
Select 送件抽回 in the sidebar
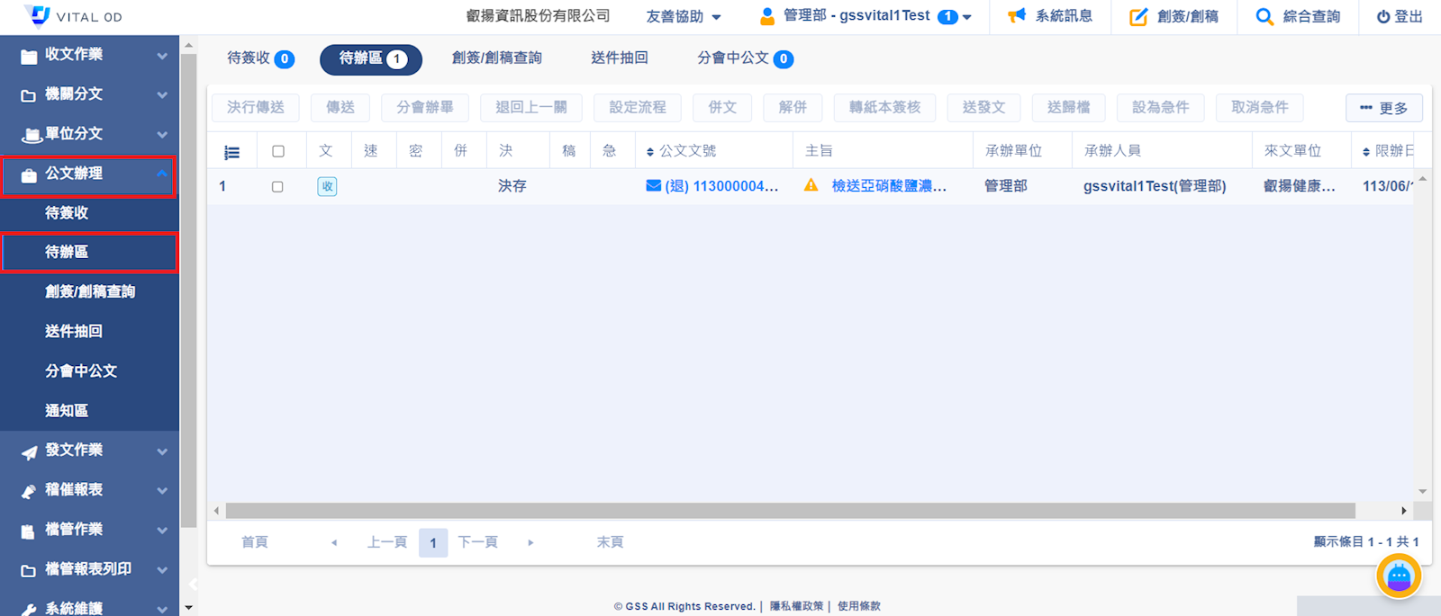click(x=74, y=331)
